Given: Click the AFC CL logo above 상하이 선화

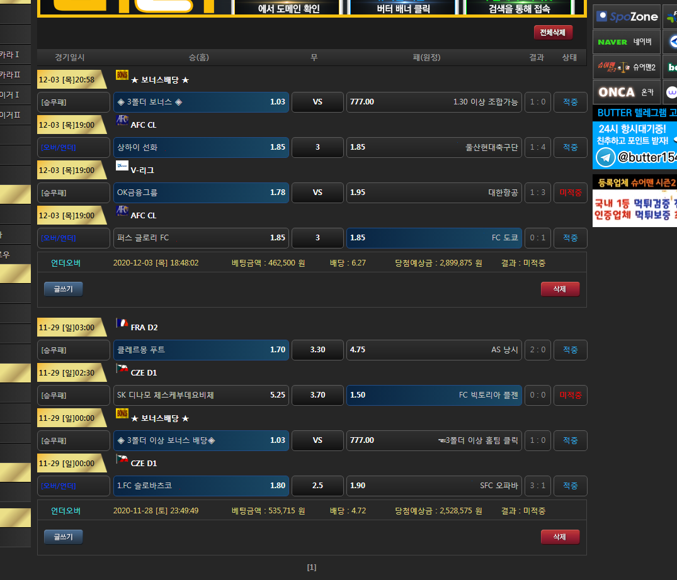Looking at the screenshot, I should 122,121.
